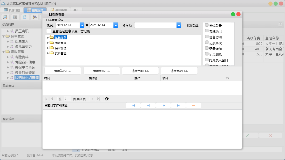This screenshot has height=160, width=285.
Task: Expand the 团队管理 tree folder
Action: [x=47, y=43]
